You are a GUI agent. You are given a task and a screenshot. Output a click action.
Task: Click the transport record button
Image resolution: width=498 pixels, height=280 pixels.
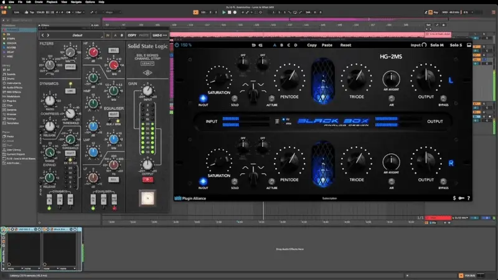235,12
